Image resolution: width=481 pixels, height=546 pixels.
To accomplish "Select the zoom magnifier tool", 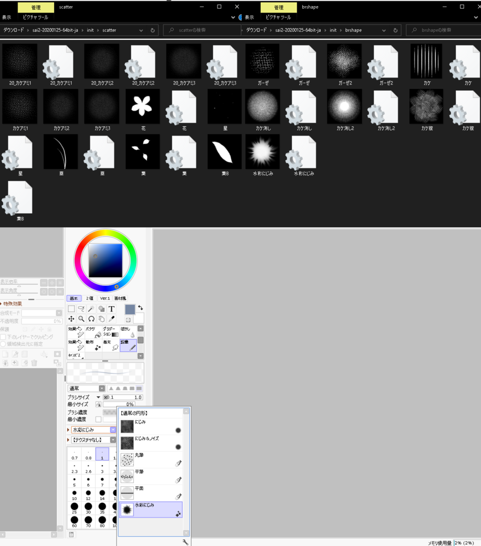I will pyautogui.click(x=81, y=319).
